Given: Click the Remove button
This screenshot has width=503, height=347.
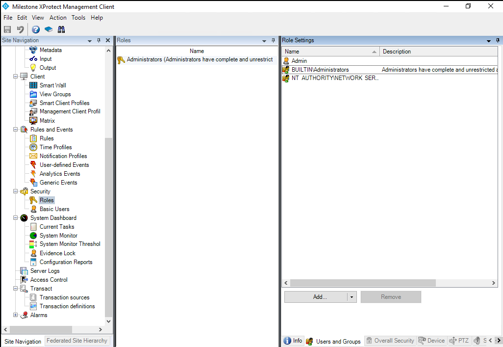Looking at the screenshot, I should 391,297.
